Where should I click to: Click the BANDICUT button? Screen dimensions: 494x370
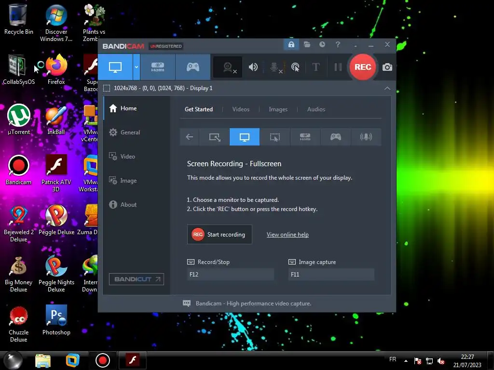(x=137, y=279)
